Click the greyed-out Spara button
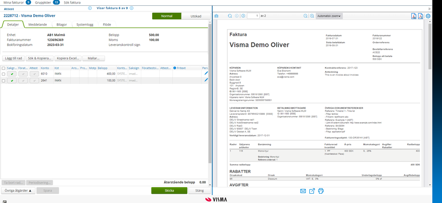 coord(48,191)
